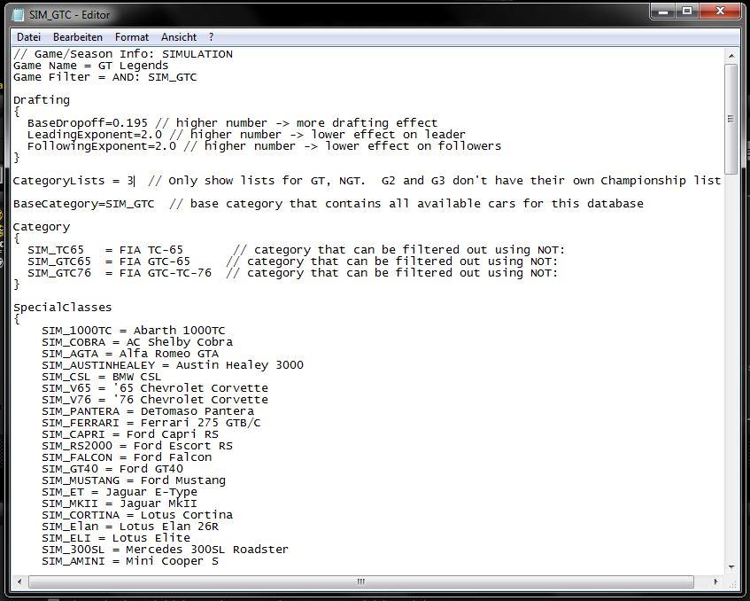The image size is (750, 601).
Task: Click 'SIM_PANTERA = DeTomaso Pantera' line
Action: tap(148, 411)
